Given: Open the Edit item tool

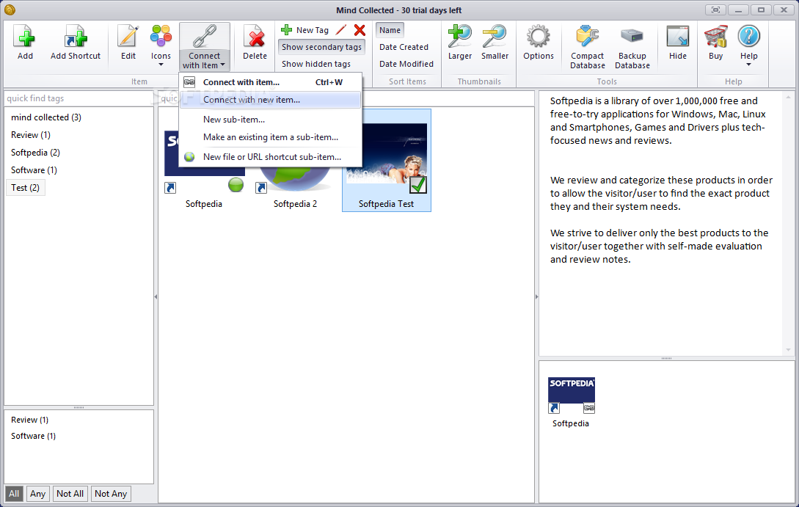Looking at the screenshot, I should coord(128,37).
